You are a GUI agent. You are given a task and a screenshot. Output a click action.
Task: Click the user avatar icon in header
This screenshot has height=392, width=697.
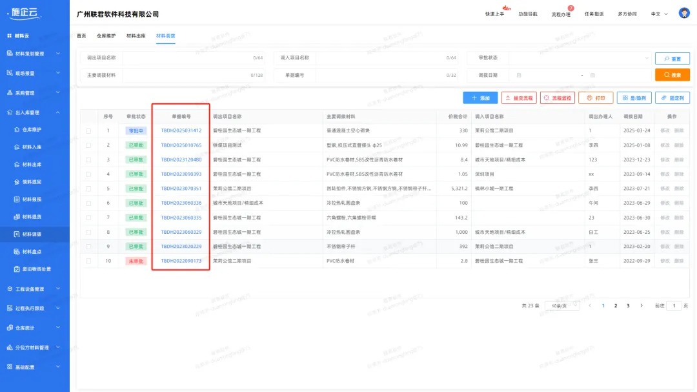pos(683,14)
